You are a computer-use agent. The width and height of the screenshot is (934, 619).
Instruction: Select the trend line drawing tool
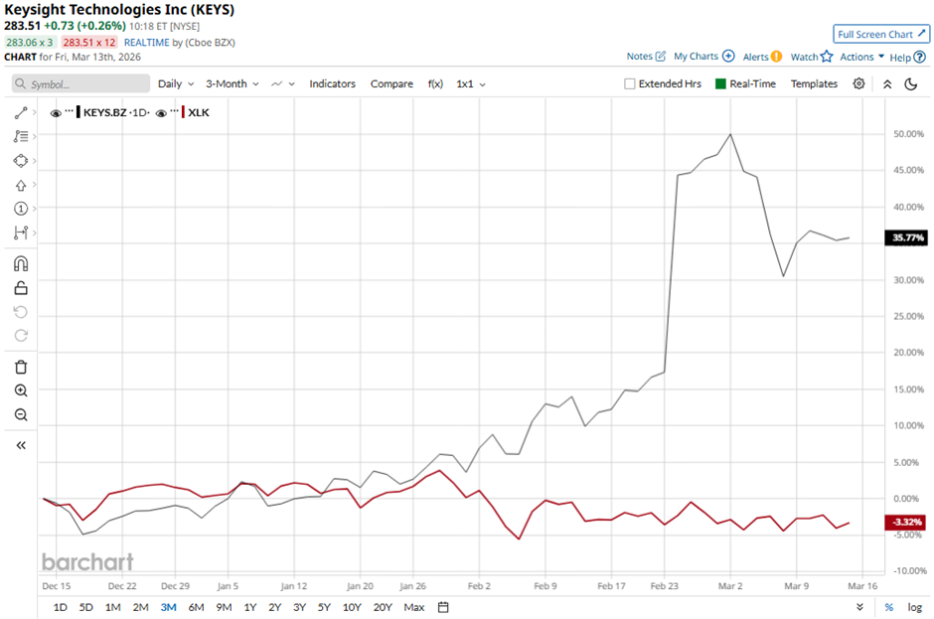(21, 112)
